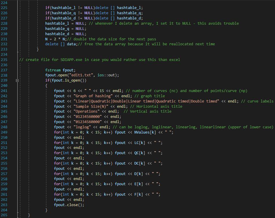Select line number 265 in the margin

click(x=5, y=215)
